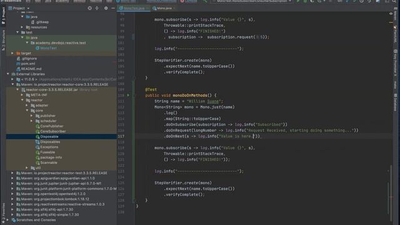Open the Key Promoter X tool window

(395, 62)
